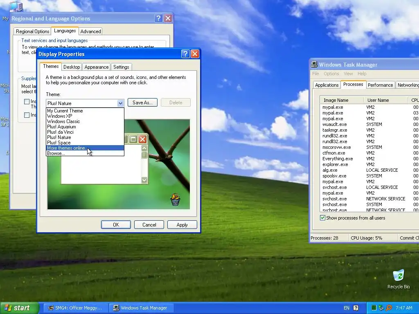Select explorer.exe process row
This screenshot has width=419, height=314.
[369, 164]
